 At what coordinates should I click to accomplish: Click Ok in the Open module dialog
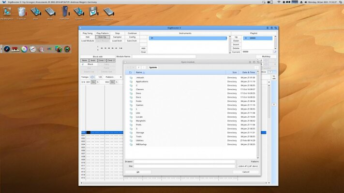point(138,172)
